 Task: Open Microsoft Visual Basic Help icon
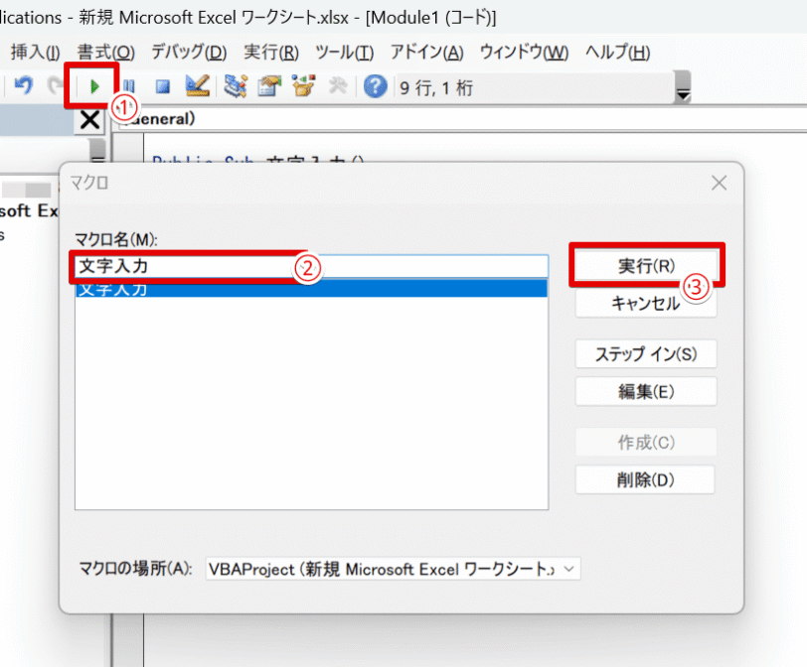click(x=375, y=86)
